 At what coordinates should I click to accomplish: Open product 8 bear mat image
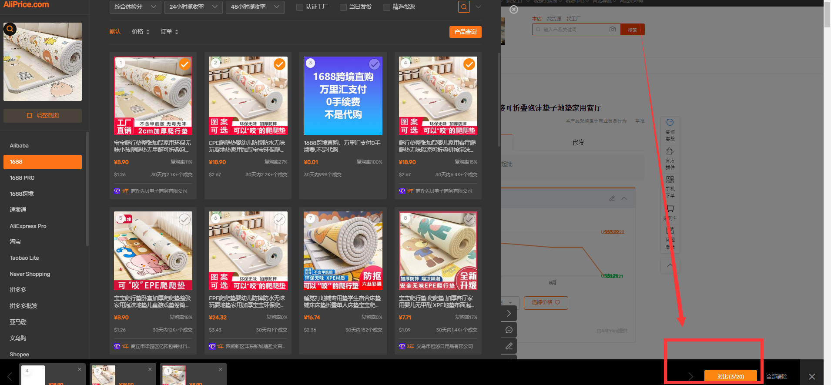click(438, 251)
